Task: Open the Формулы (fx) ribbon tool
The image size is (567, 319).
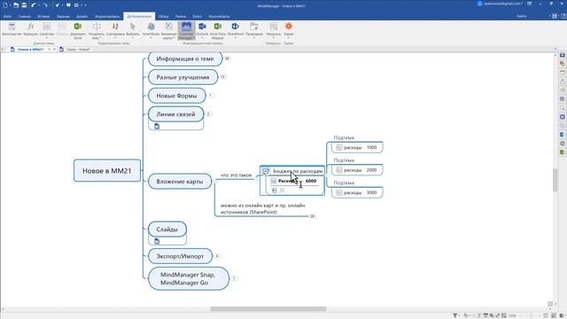Action: 30,29
